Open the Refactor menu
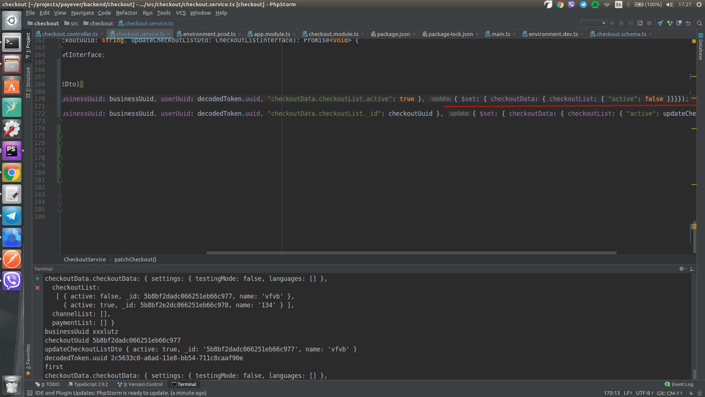Image resolution: width=705 pixels, height=397 pixels. coord(126,13)
